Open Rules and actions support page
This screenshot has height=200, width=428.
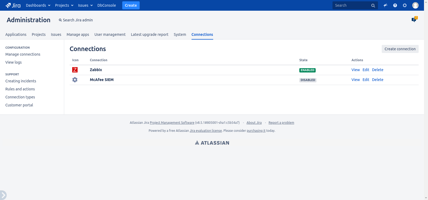coord(20,89)
